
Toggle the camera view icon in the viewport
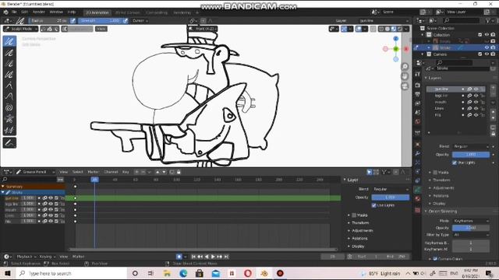(405, 86)
